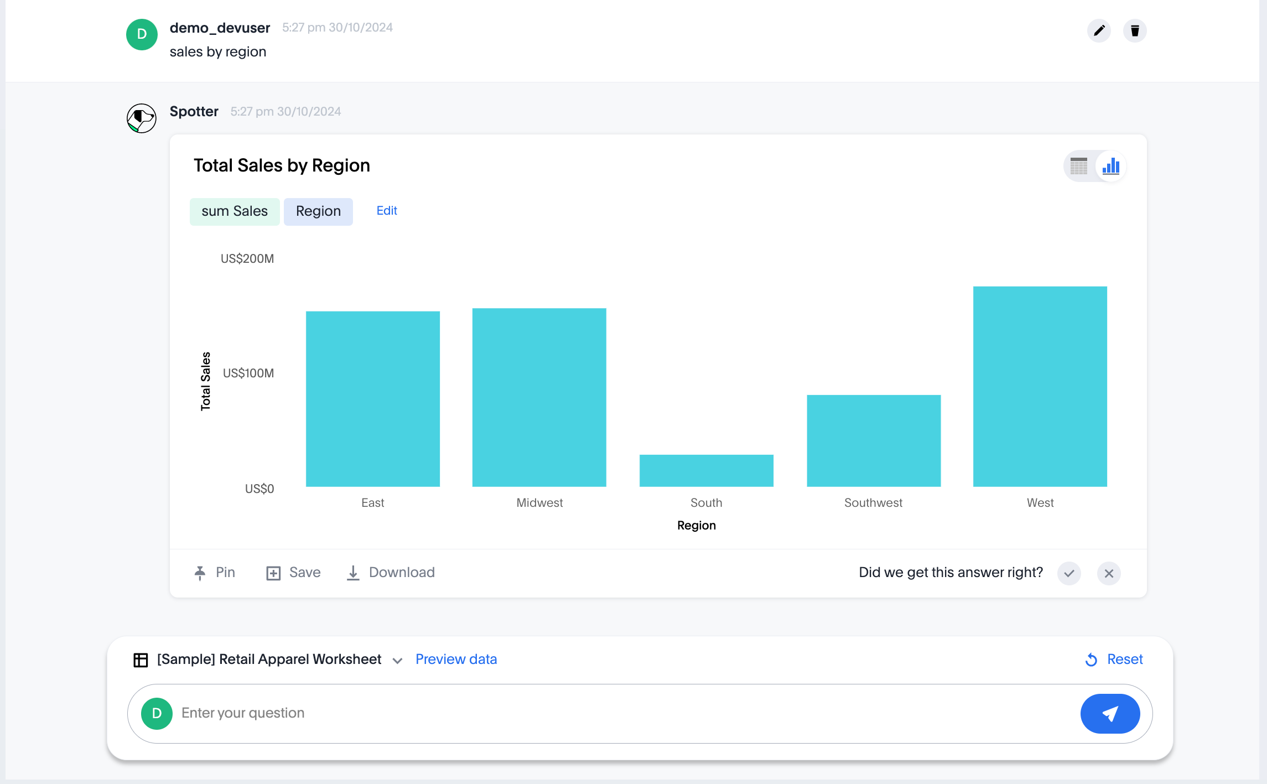Viewport: 1267px width, 784px height.
Task: Download the chart
Action: 391,573
